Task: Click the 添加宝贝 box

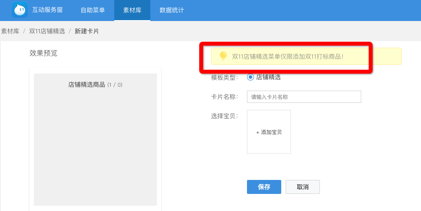Action: (269, 132)
